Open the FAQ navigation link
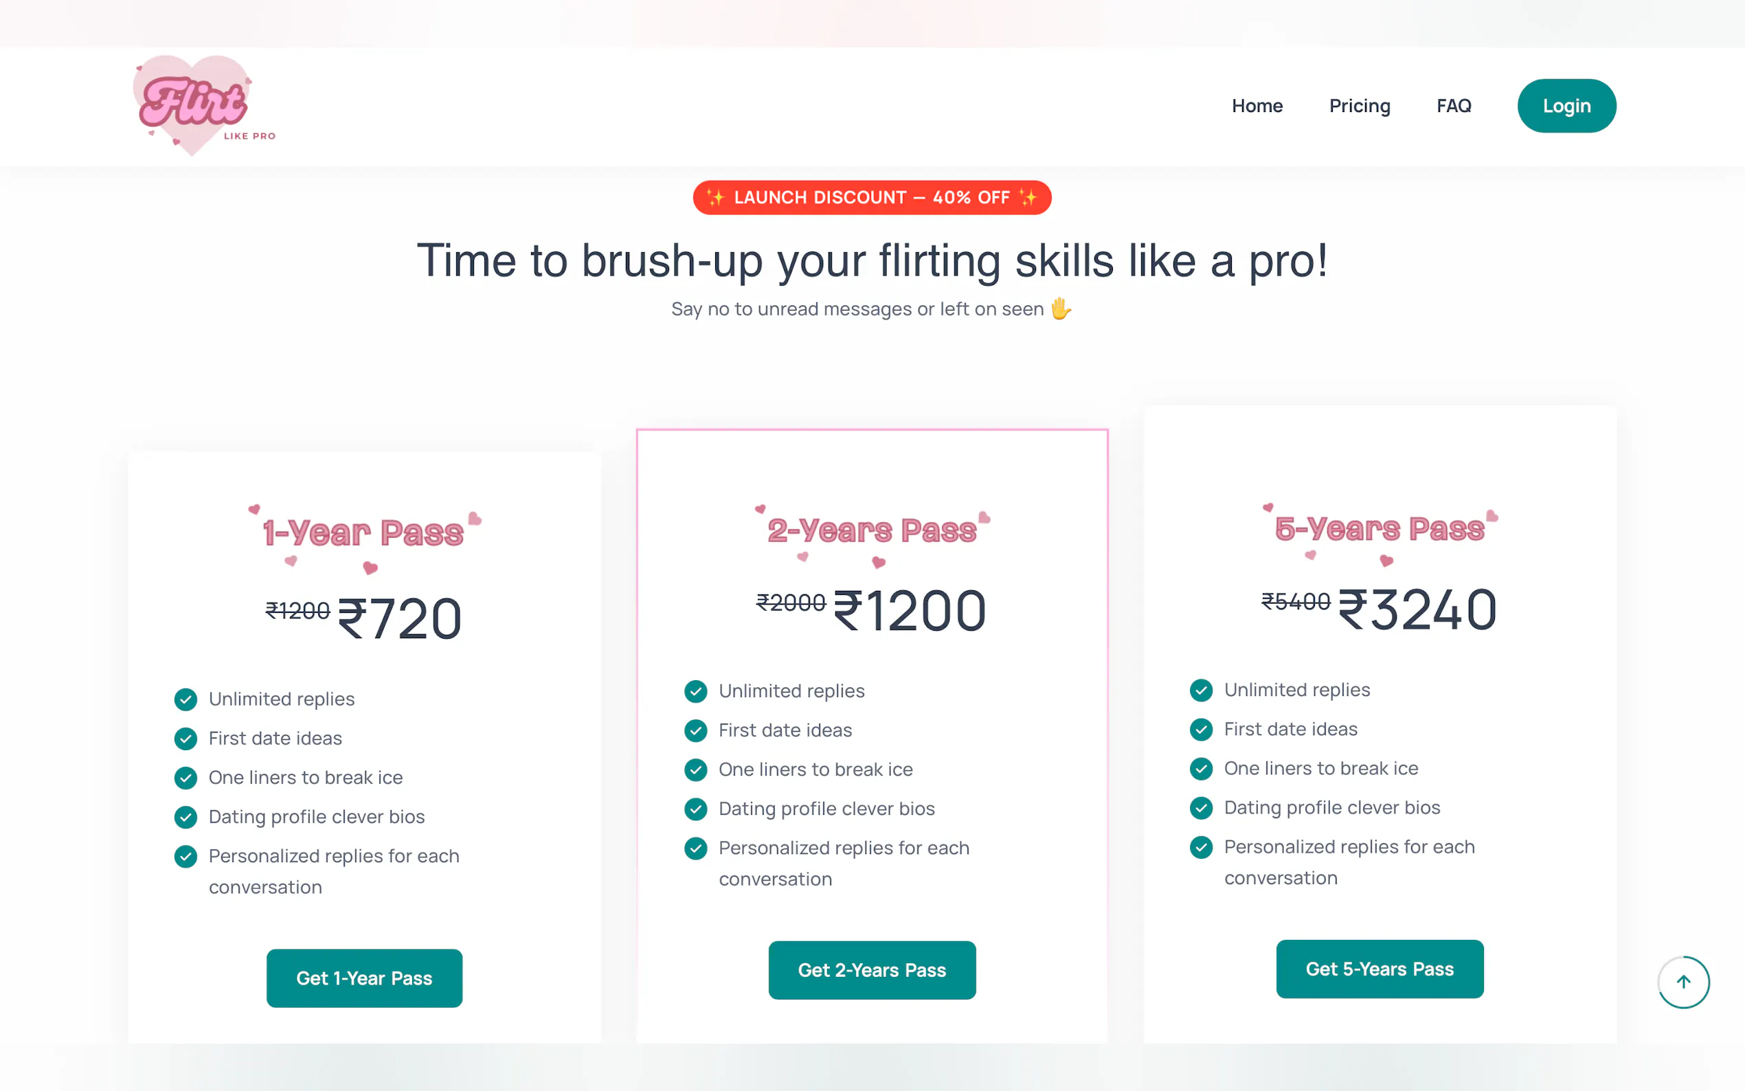Viewport: 1745px width, 1091px height. (1454, 106)
